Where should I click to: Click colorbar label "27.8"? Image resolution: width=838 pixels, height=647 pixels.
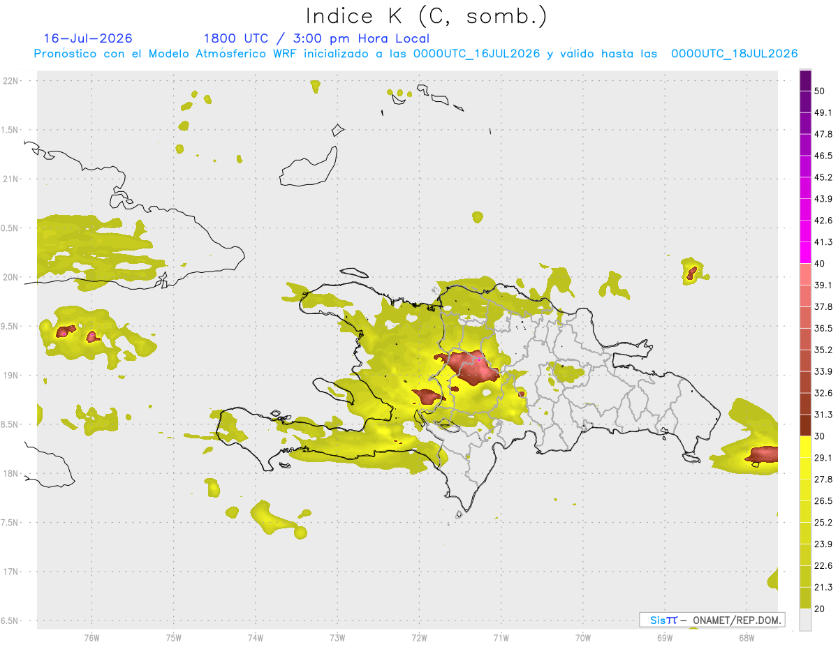click(x=823, y=479)
